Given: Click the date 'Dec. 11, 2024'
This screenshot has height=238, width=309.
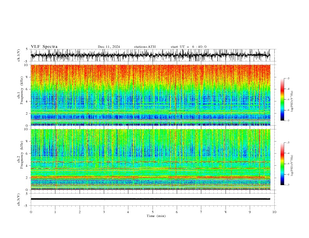Looking at the screenshot, I should (x=109, y=47).
